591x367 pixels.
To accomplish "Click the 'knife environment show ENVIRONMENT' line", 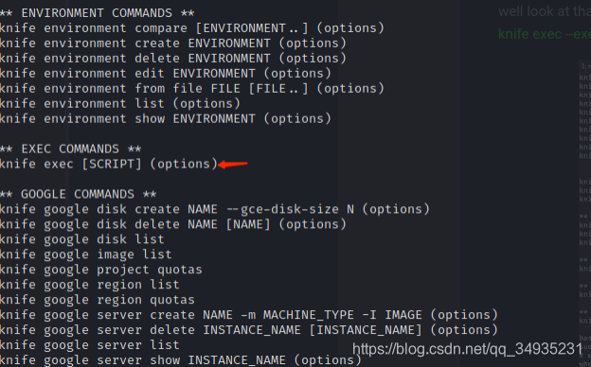I will point(166,118).
